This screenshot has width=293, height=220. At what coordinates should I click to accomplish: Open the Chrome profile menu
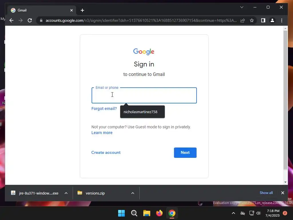[272, 20]
